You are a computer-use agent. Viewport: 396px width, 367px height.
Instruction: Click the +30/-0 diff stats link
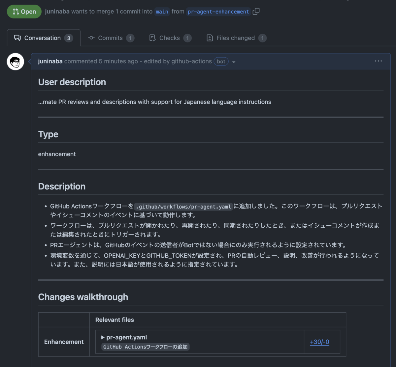coord(319,342)
